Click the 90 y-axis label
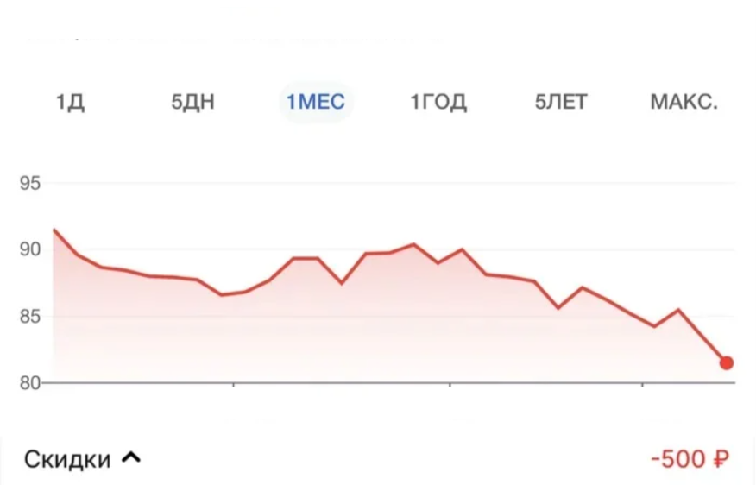Screen dimensions: 756x485 coord(30,249)
